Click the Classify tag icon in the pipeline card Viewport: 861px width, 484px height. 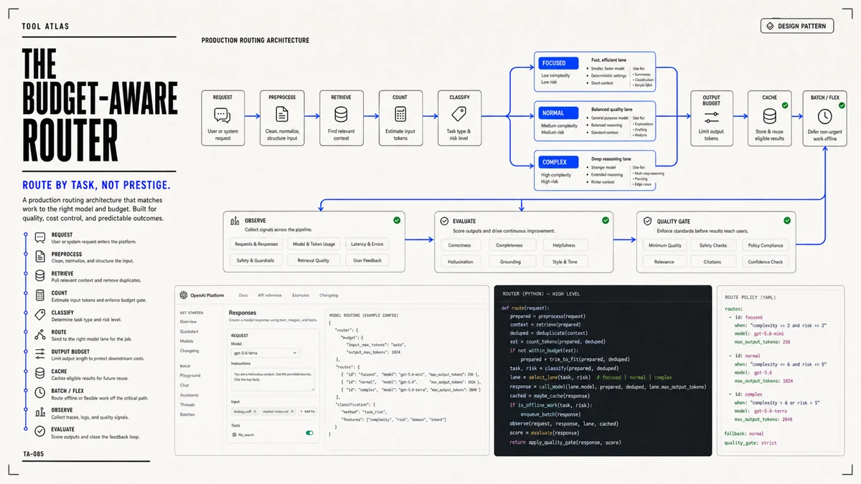(459, 114)
